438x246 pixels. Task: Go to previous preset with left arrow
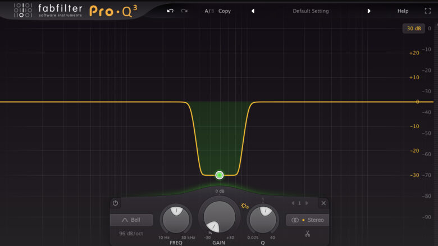253,11
